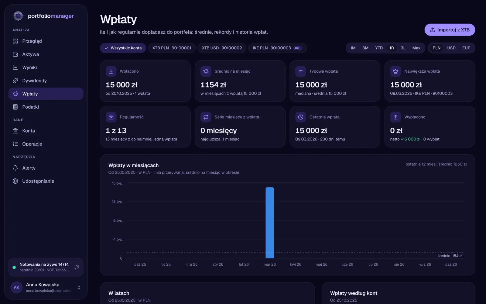Screen dimensions: 486x304
Task: Click 'ostatnie 12 mies.: średnio 1250 zł' text
Action: (x=436, y=164)
